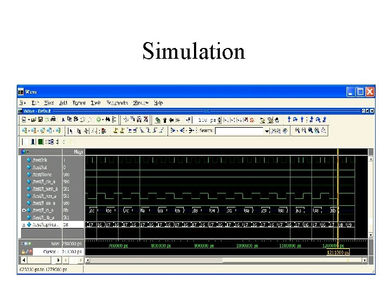
Task: Click the red remove cursor icon
Action: pyautogui.click(x=30, y=252)
